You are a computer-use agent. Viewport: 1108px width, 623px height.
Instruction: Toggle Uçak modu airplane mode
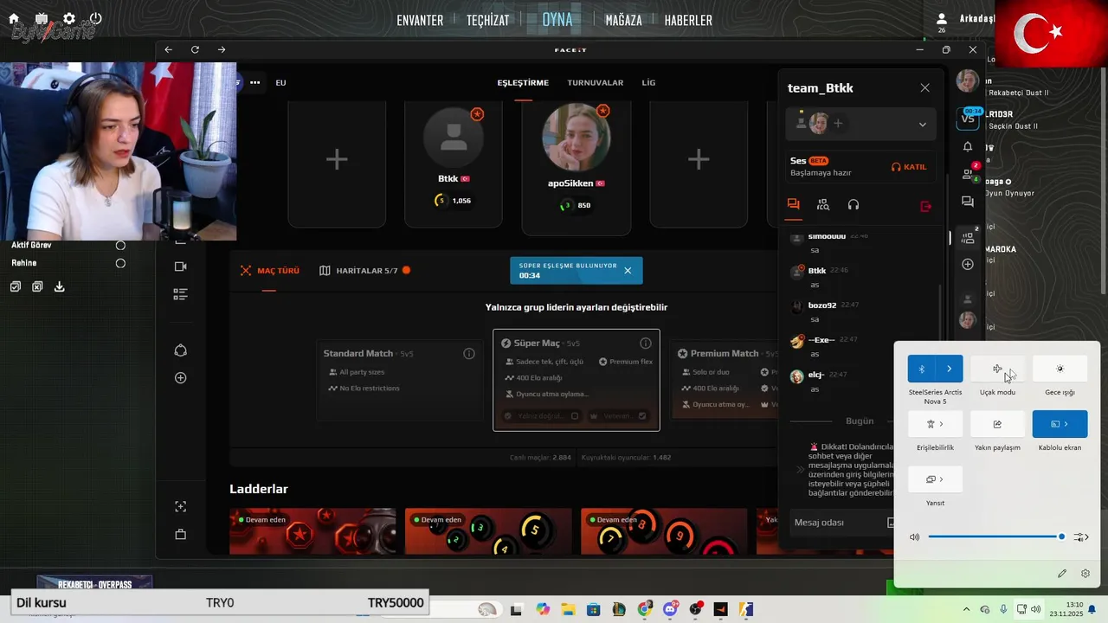click(x=997, y=369)
